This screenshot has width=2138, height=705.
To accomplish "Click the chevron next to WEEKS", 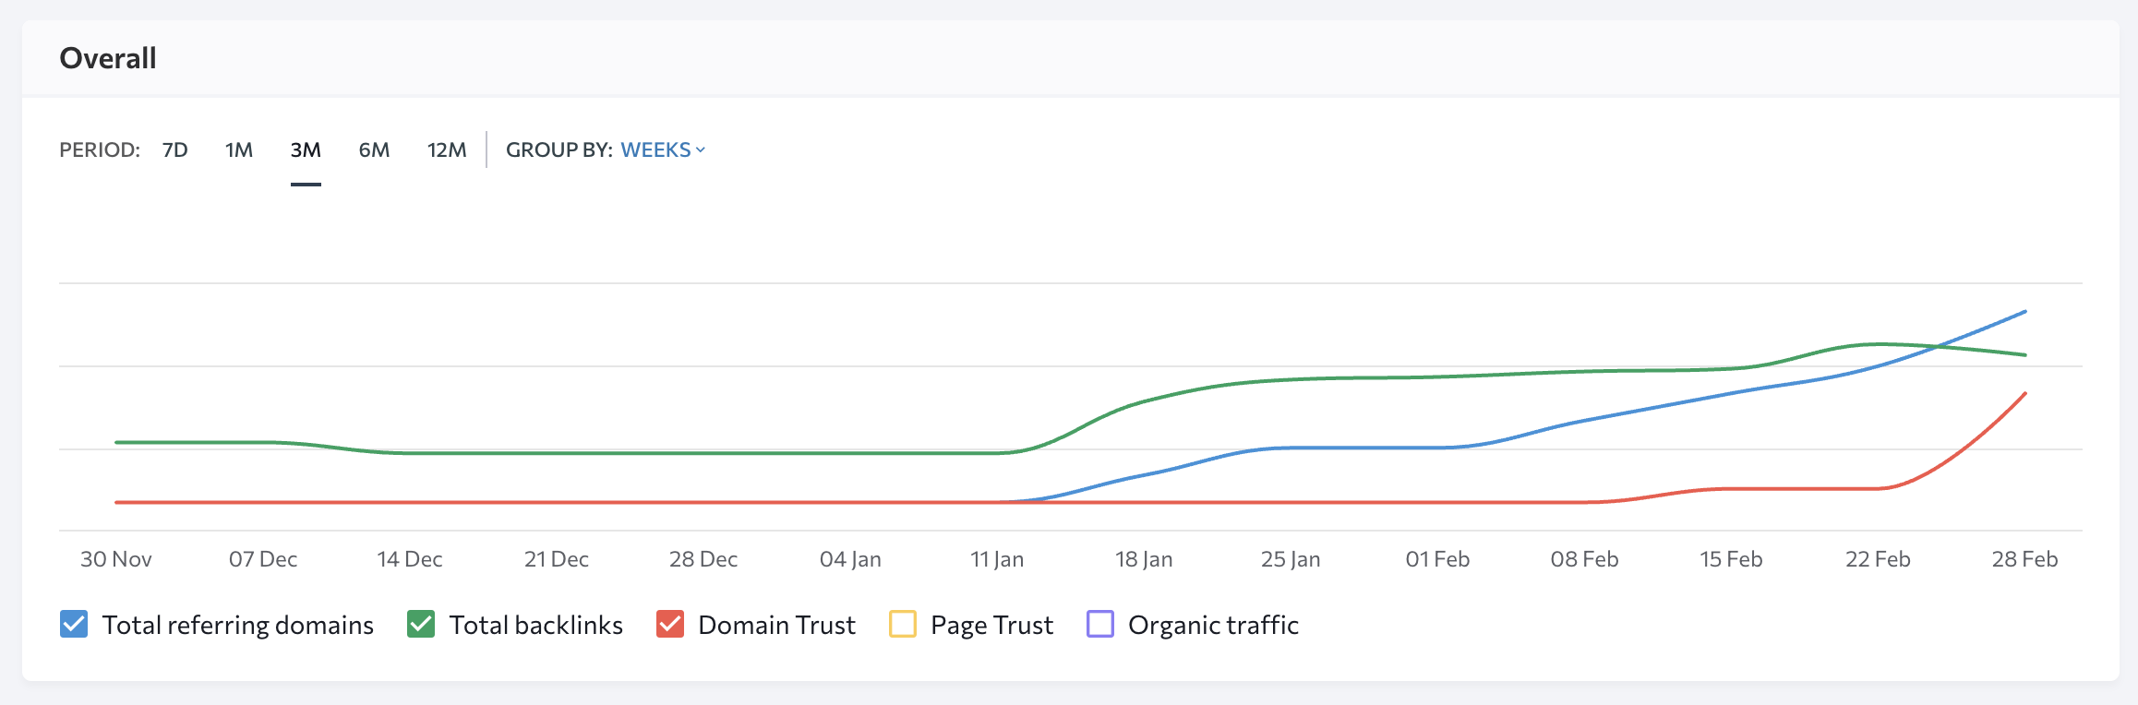I will coord(701,149).
